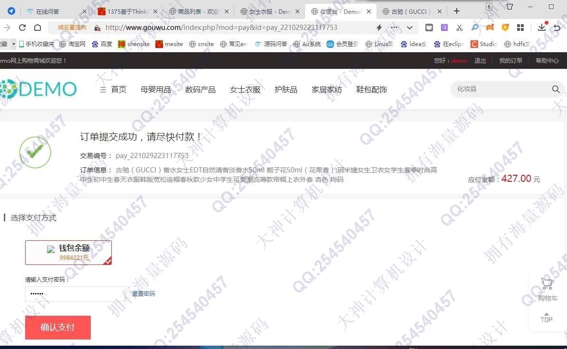The height and width of the screenshot is (349, 567).
Task: Select the 钱包余额 payment method
Action: [x=68, y=253]
